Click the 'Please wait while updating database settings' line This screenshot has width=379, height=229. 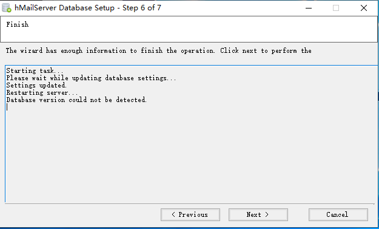(x=91, y=78)
